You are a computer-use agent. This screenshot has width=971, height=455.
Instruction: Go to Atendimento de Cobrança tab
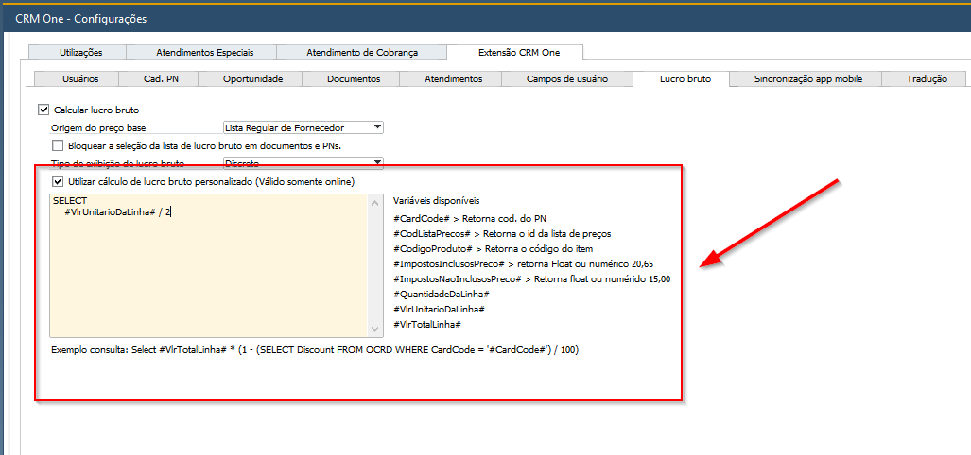[363, 53]
